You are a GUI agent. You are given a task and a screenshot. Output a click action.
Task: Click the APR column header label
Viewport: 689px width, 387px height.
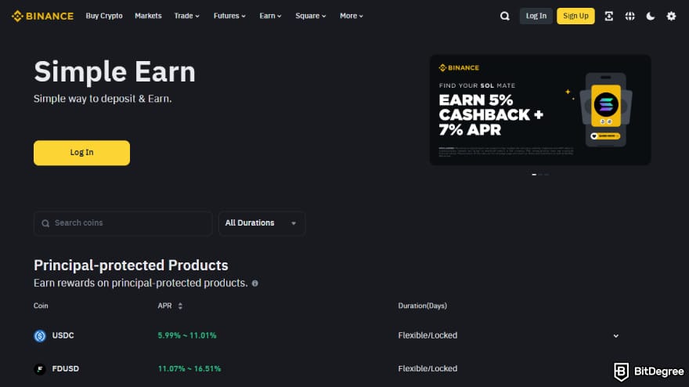(x=164, y=306)
